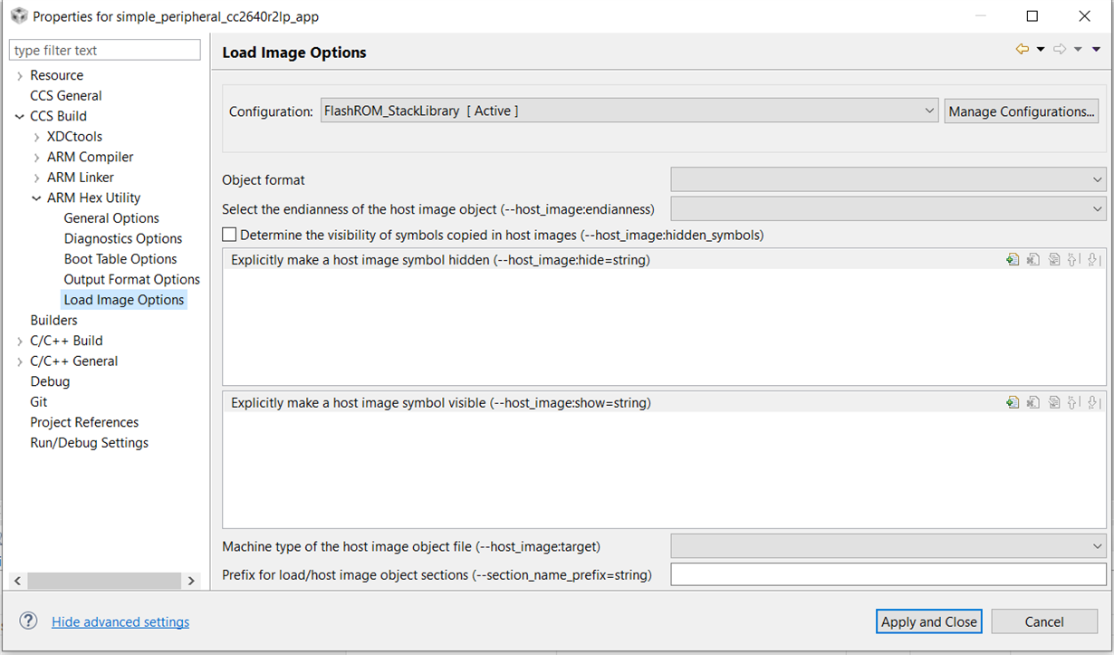Click Hide advanced settings link
This screenshot has height=655, width=1114.
click(x=120, y=621)
